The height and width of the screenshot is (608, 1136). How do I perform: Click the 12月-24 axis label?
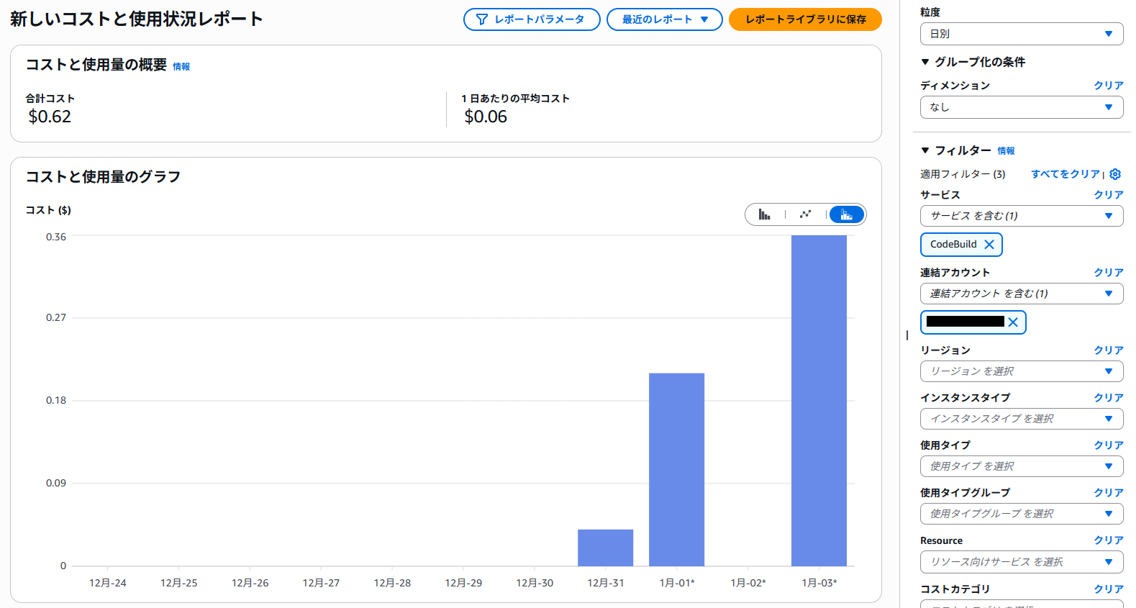pyautogui.click(x=108, y=583)
